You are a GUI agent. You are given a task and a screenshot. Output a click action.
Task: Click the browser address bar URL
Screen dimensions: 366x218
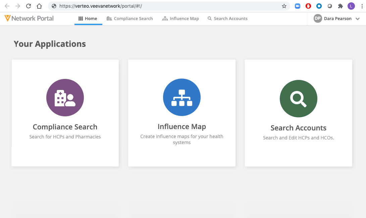tap(101, 6)
